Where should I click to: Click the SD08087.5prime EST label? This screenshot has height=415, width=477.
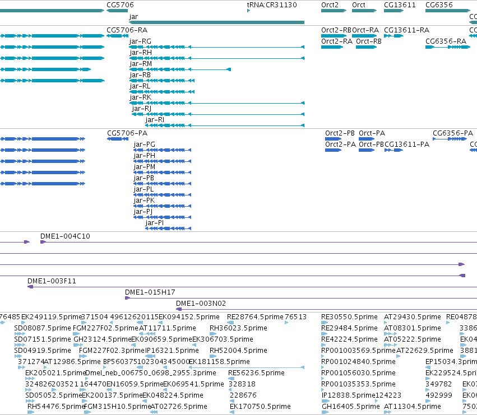[43, 328]
